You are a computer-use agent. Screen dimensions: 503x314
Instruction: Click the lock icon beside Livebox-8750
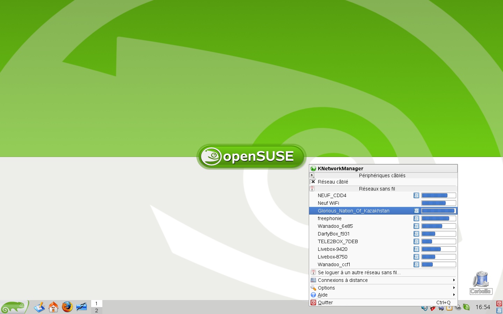coord(416,257)
